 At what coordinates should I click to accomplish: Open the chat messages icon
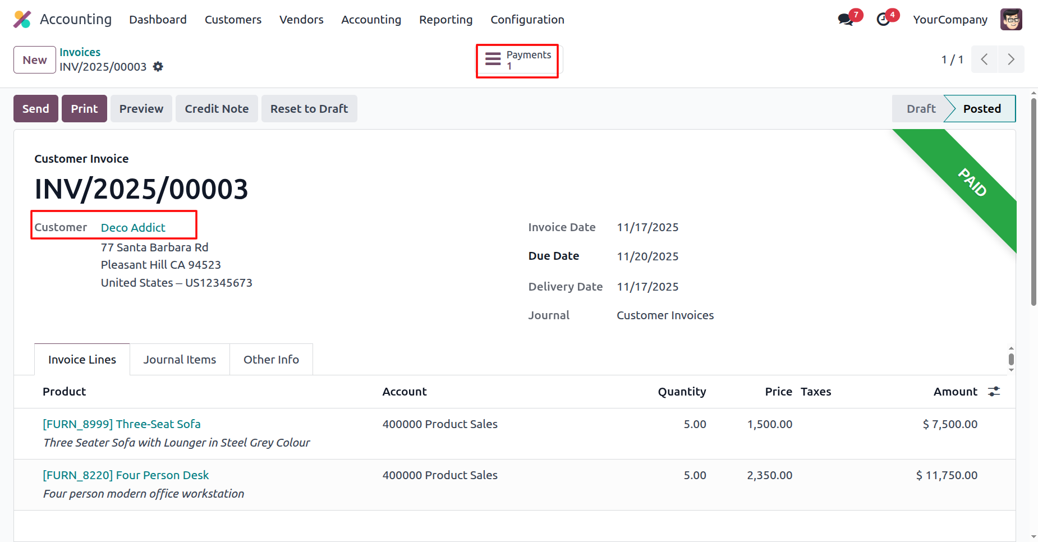845,20
